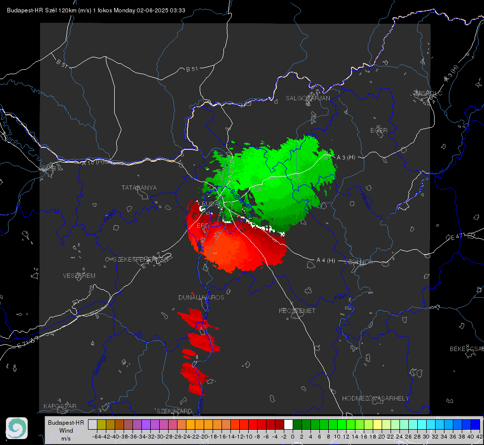Click the MISKOLC city label
This screenshot has height=445, width=484.
click(x=429, y=93)
